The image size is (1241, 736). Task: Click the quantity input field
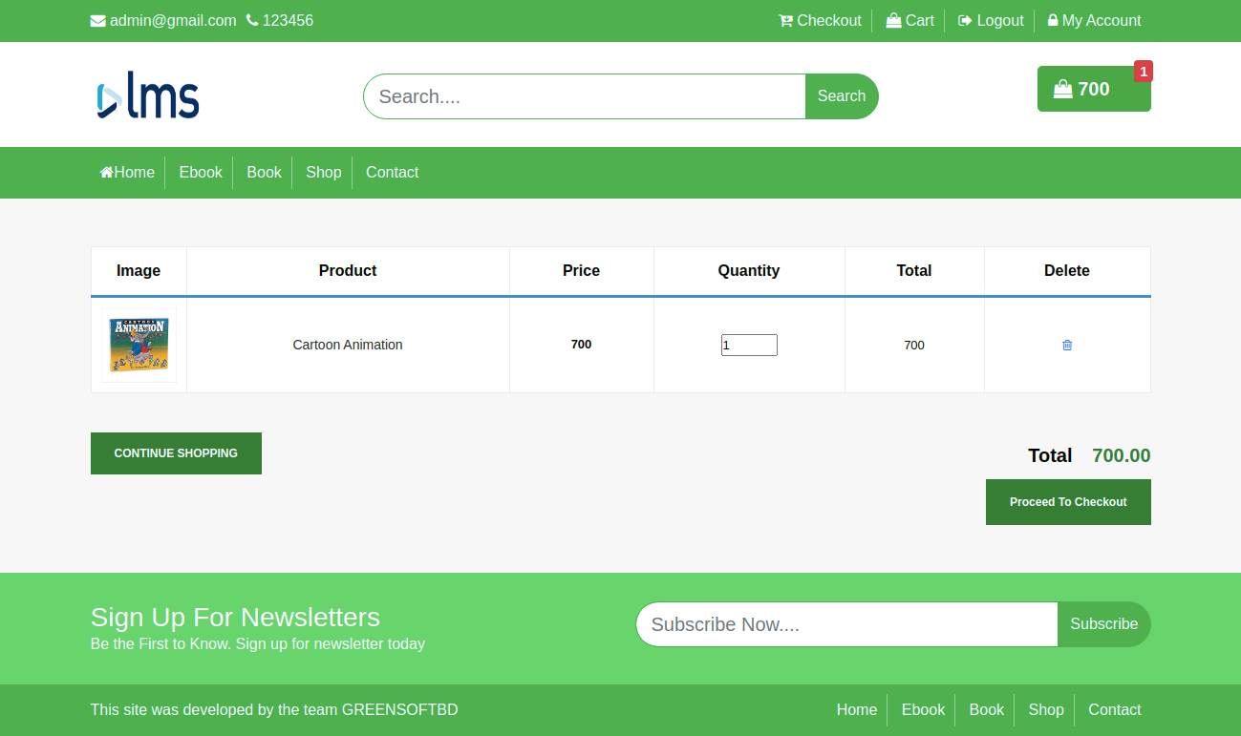748,345
